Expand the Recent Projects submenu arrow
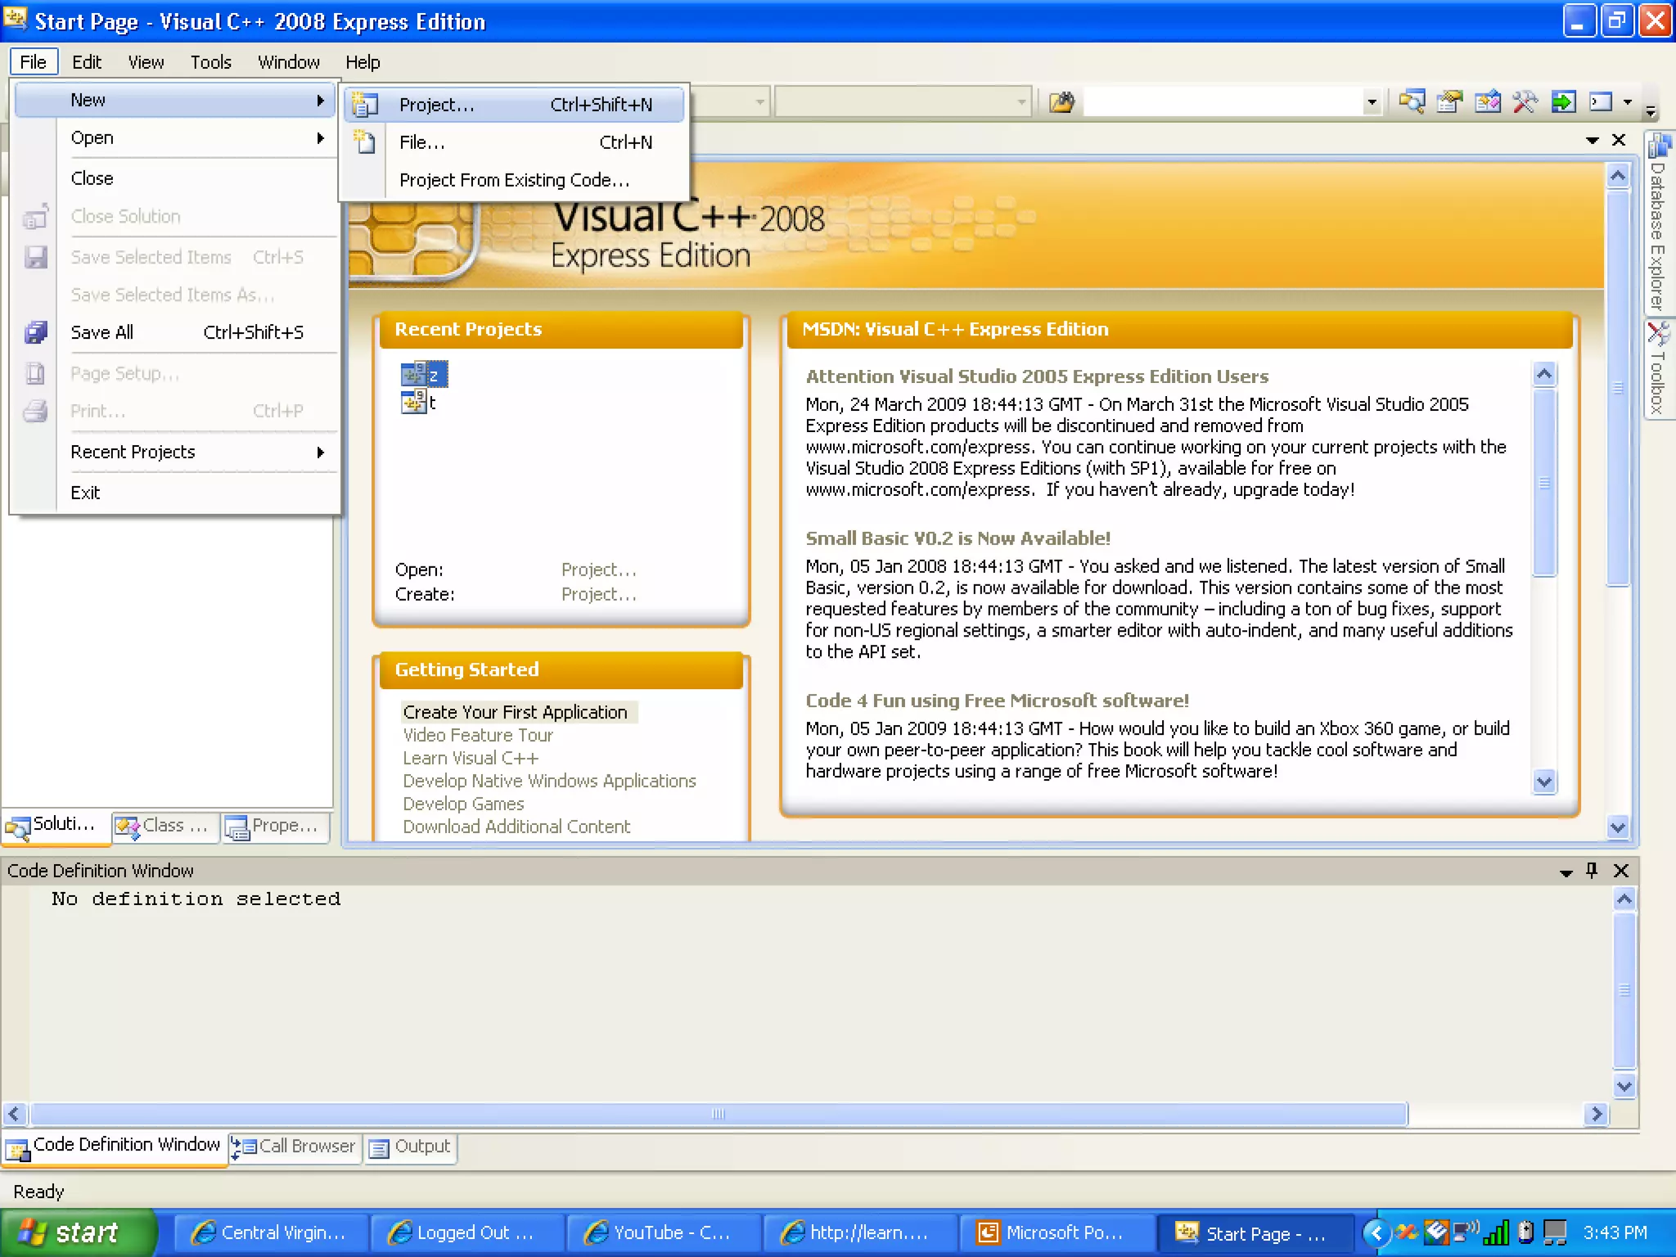The image size is (1676, 1257). (321, 452)
